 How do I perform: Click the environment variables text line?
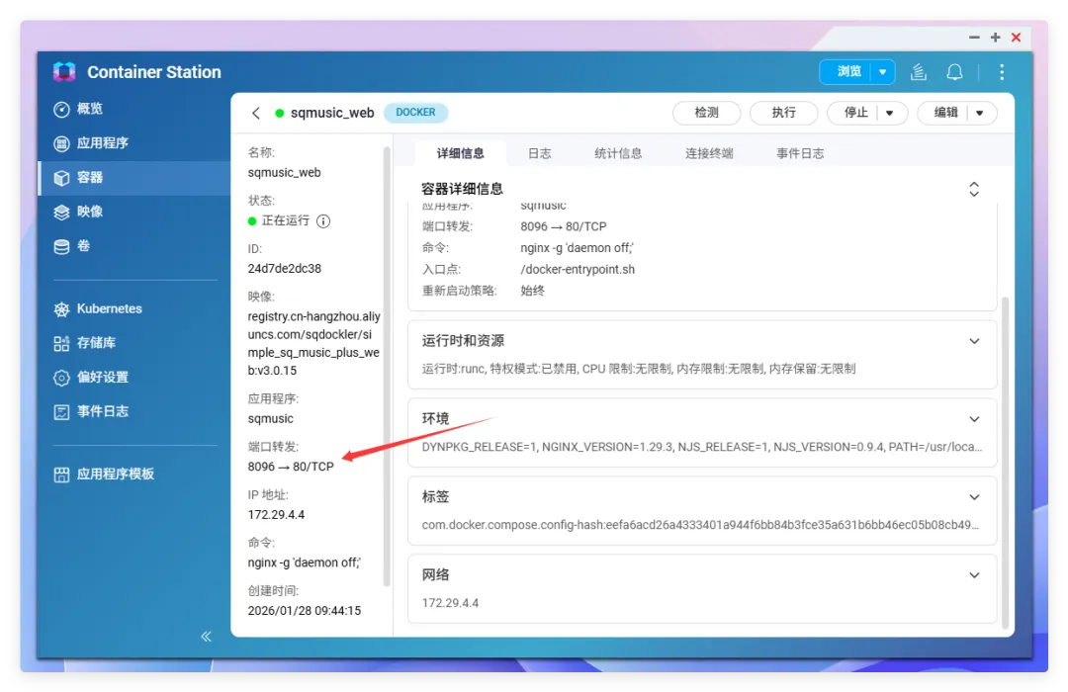coord(701,447)
